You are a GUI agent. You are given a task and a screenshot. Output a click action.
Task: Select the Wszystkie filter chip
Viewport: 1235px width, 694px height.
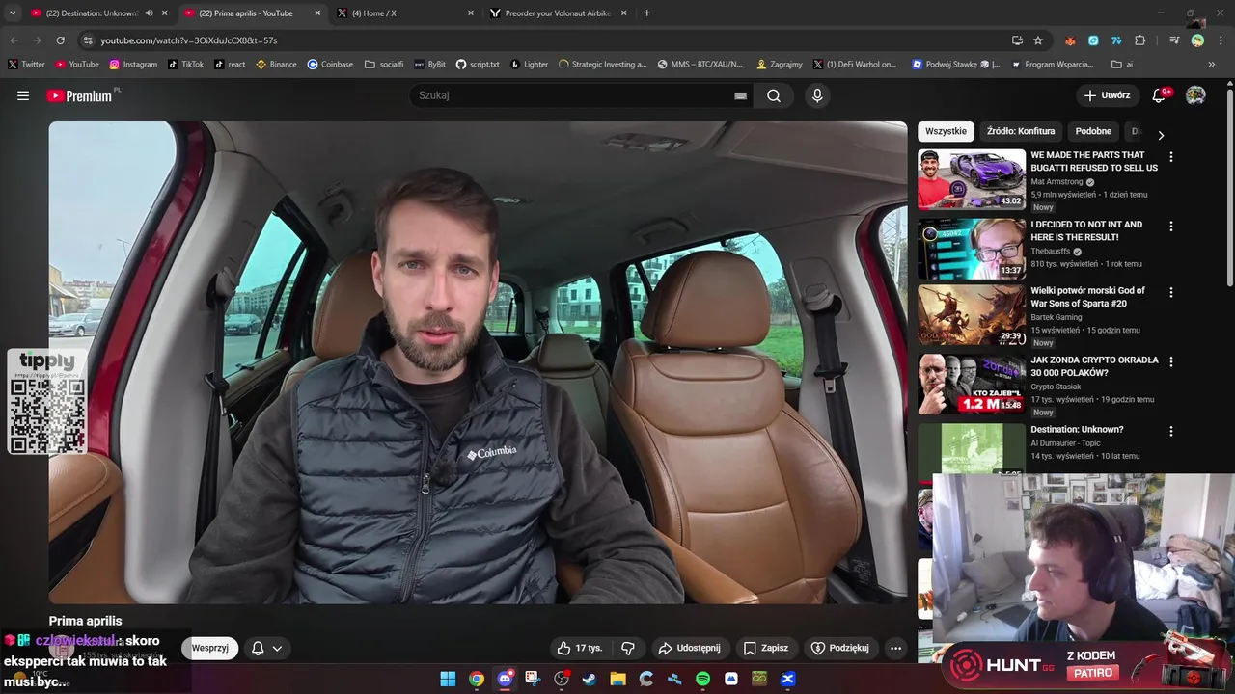pyautogui.click(x=946, y=131)
